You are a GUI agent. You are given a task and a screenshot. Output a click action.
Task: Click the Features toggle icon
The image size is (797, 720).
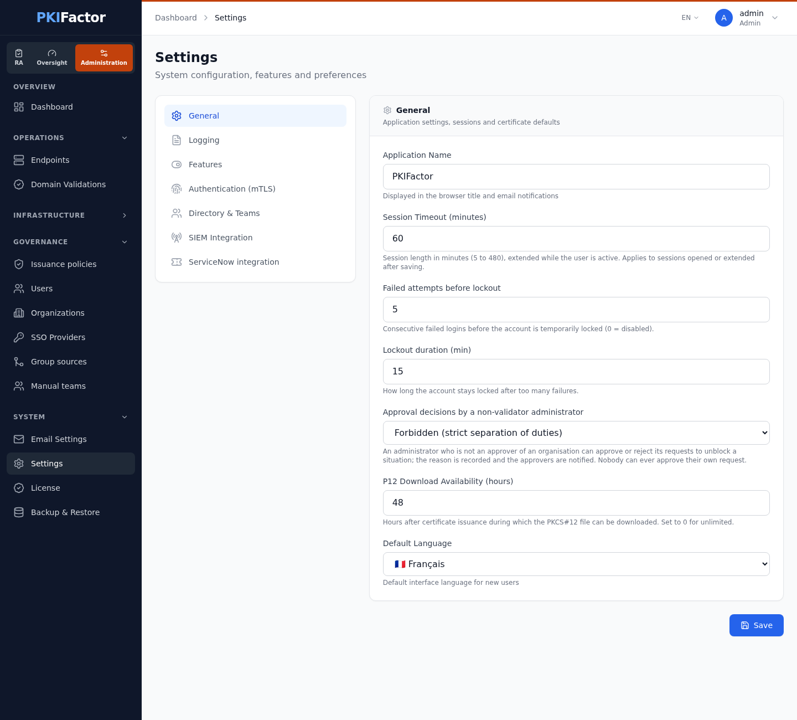click(x=177, y=164)
